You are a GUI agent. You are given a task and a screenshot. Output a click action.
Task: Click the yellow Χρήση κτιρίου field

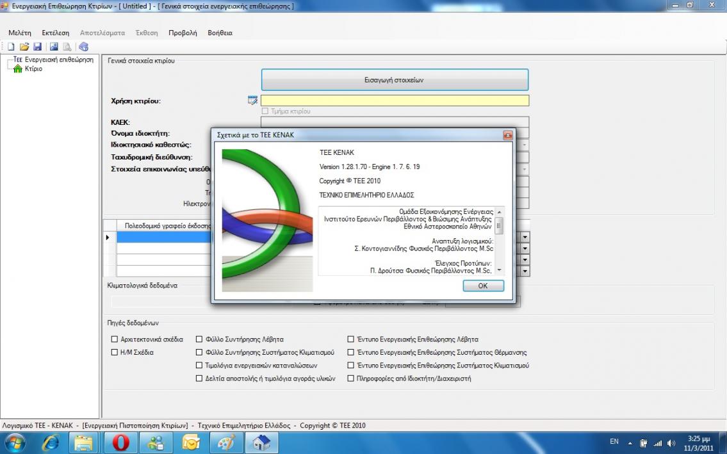(x=395, y=100)
